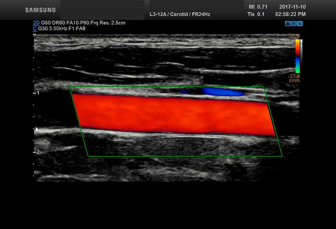Select the C color mode label
336x229 pixels.
point(35,29)
